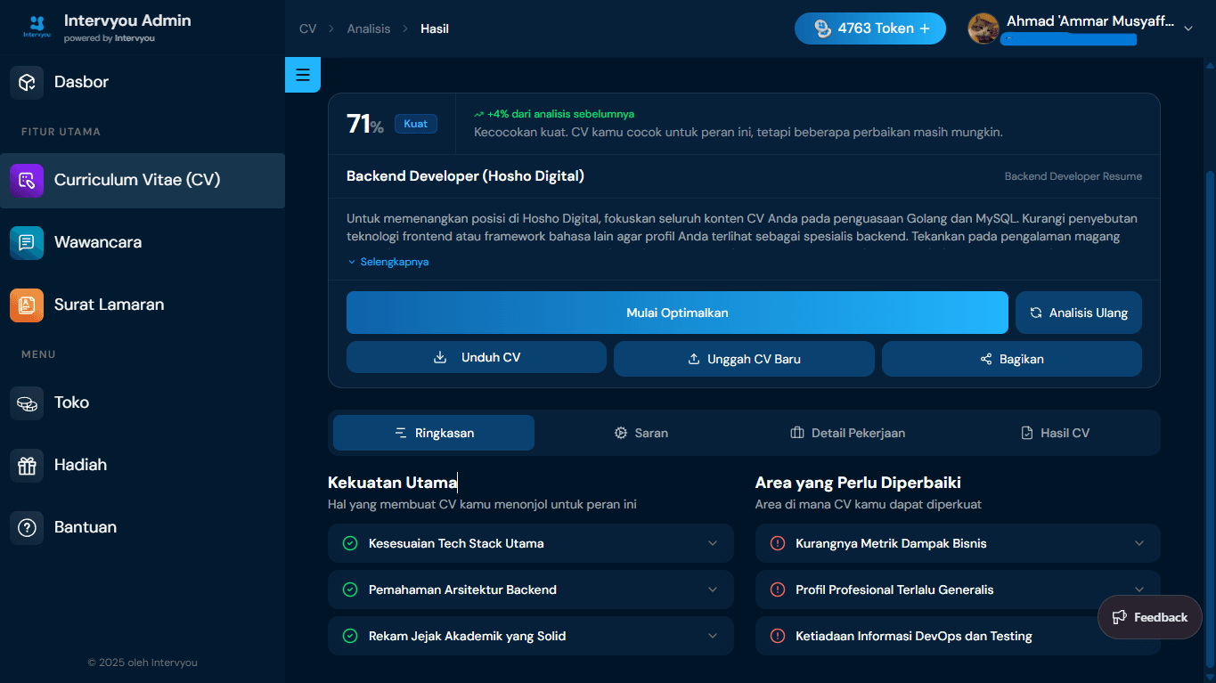Select the Curriculum Vitae purple icon
This screenshot has width=1216, height=683.
pos(27,180)
